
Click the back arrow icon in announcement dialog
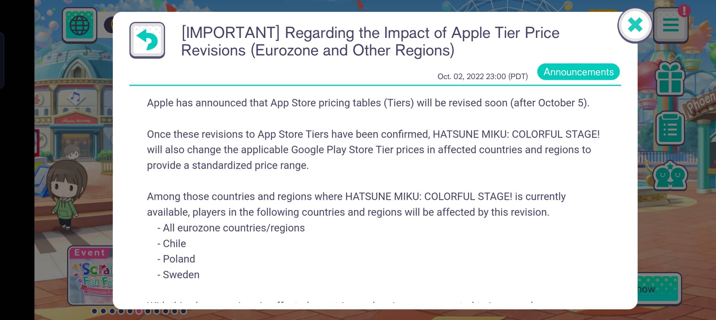pos(147,40)
